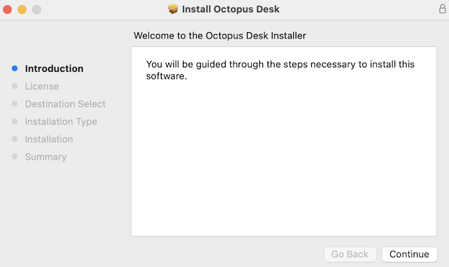Close the installer with the red button

coord(8,10)
